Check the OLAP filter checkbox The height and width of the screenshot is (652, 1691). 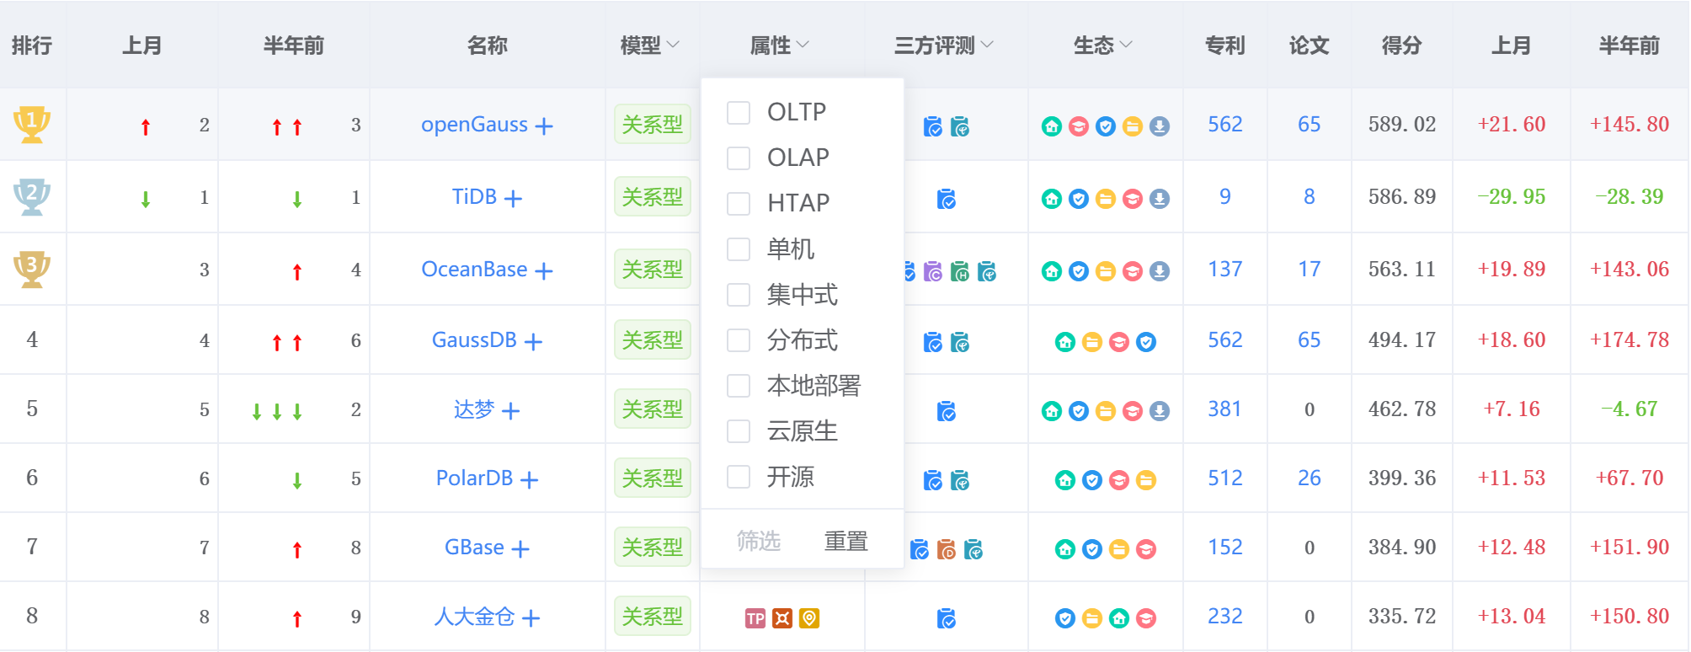pos(739,158)
